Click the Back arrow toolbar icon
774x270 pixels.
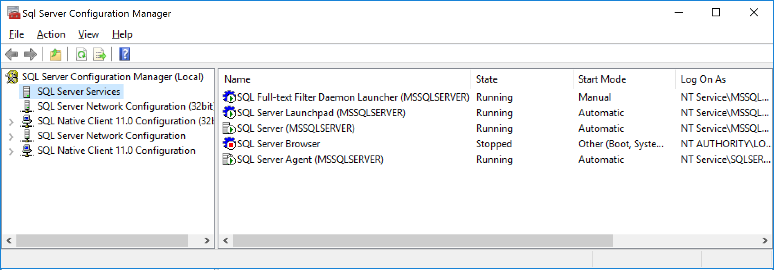coord(11,54)
